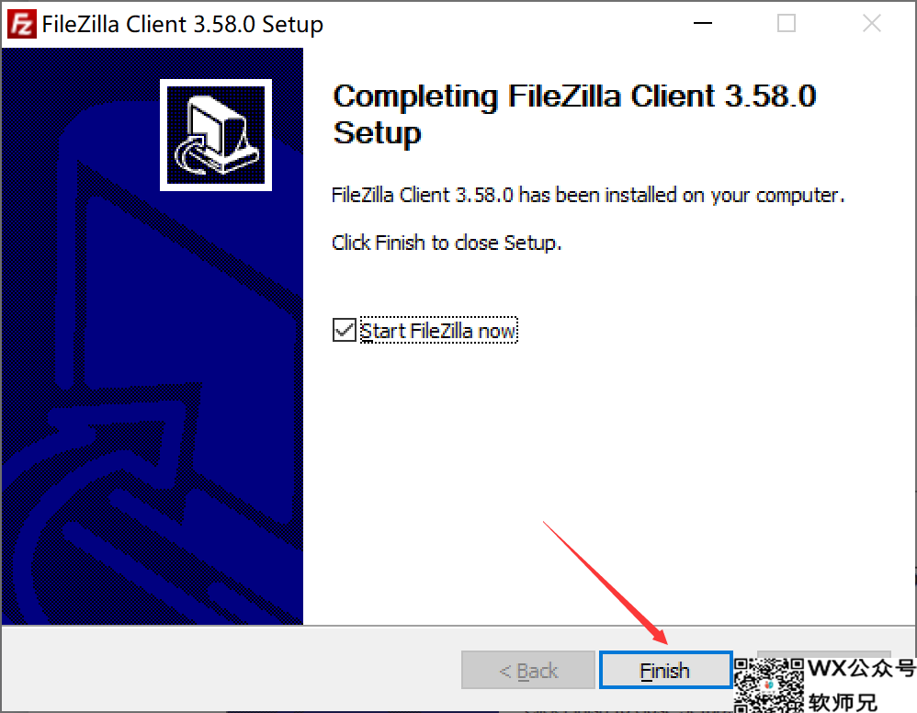The width and height of the screenshot is (917, 713).
Task: Click the FileZilla logo in title bar
Action: click(22, 24)
